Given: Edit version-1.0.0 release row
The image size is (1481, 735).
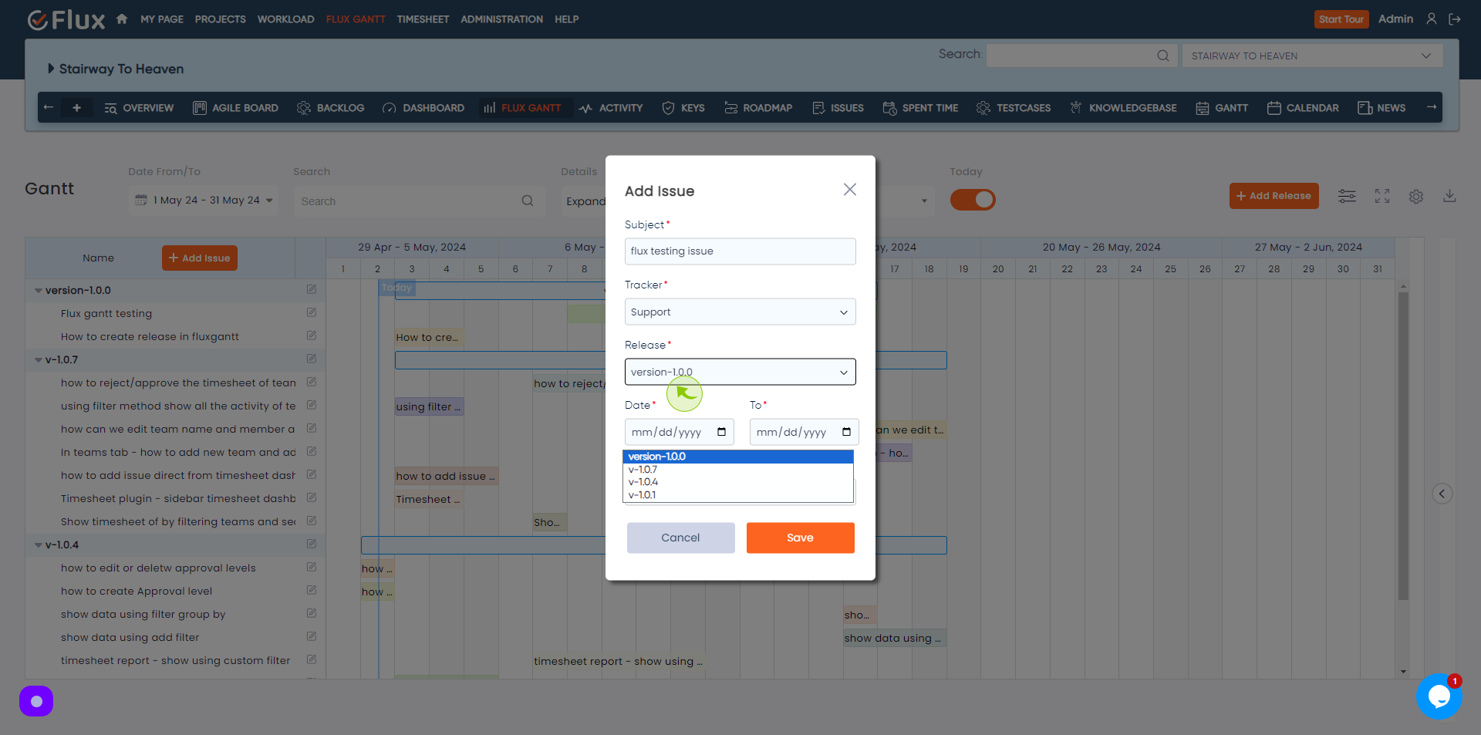Looking at the screenshot, I should click(x=312, y=289).
